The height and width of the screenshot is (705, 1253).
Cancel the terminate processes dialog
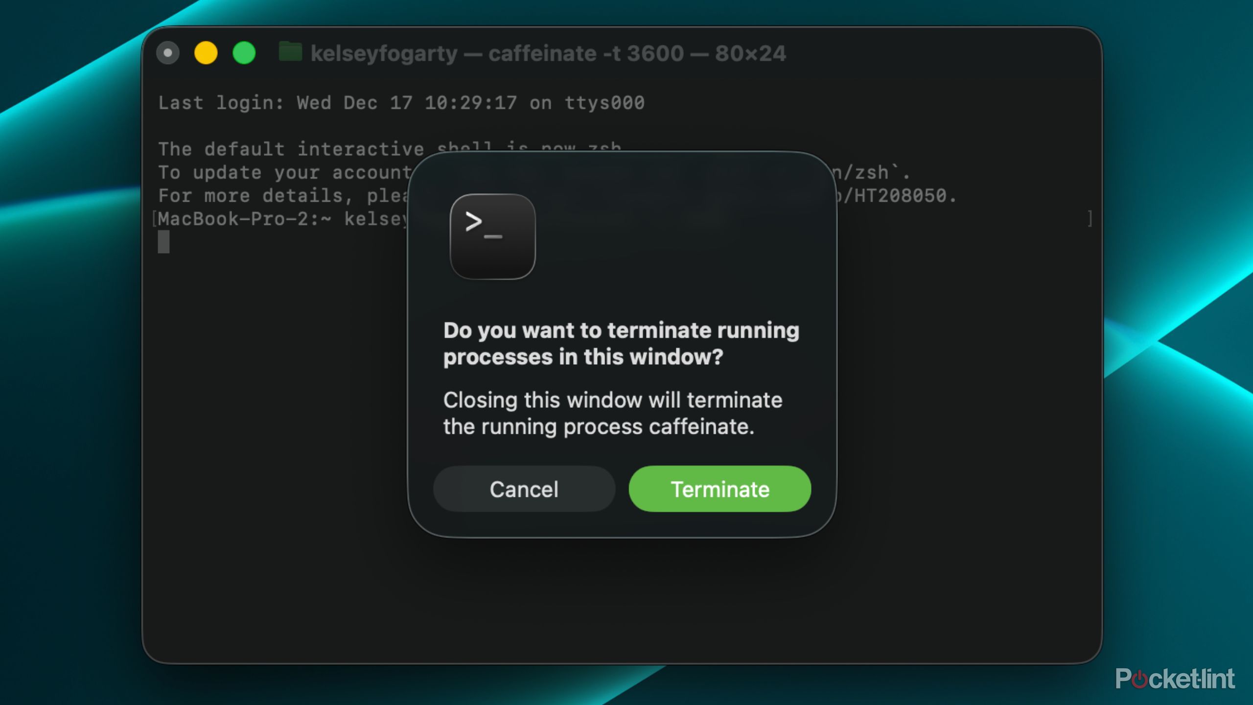(x=524, y=489)
